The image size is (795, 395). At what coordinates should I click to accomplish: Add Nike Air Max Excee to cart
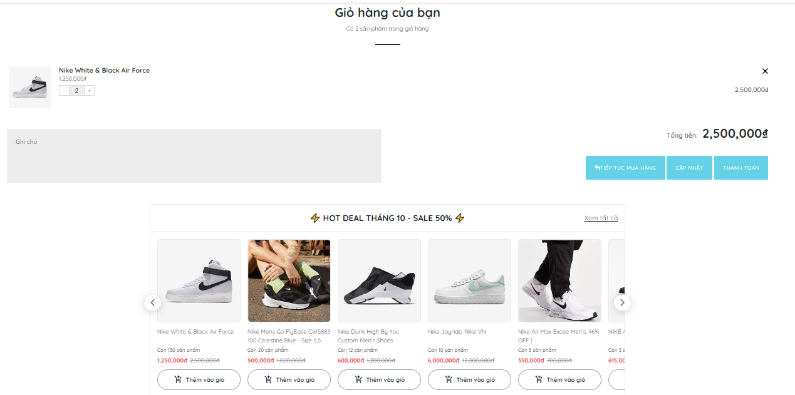pos(559,379)
